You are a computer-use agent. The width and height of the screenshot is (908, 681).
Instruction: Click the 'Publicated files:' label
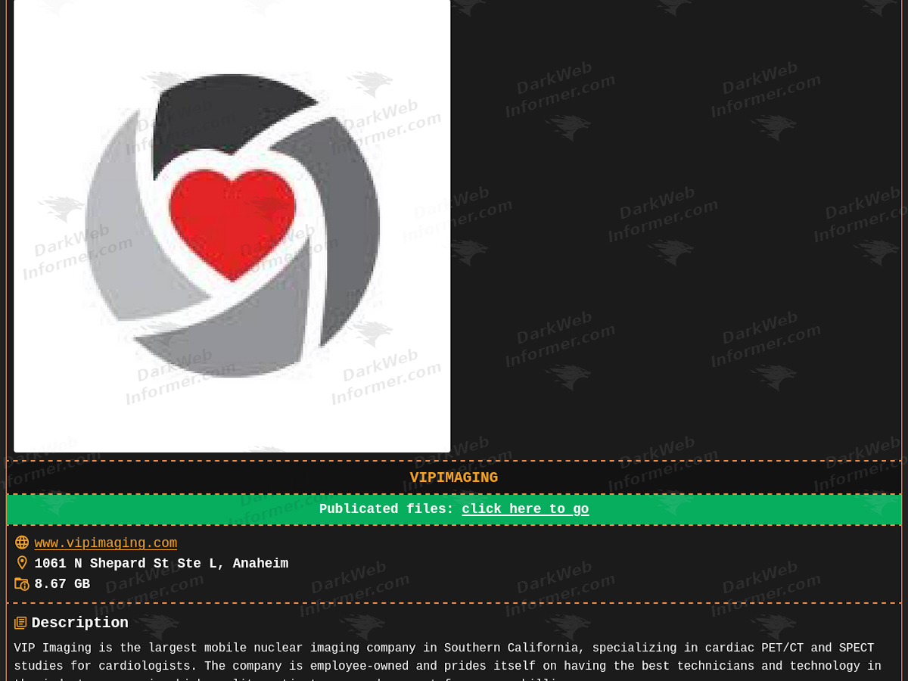[x=386, y=509]
